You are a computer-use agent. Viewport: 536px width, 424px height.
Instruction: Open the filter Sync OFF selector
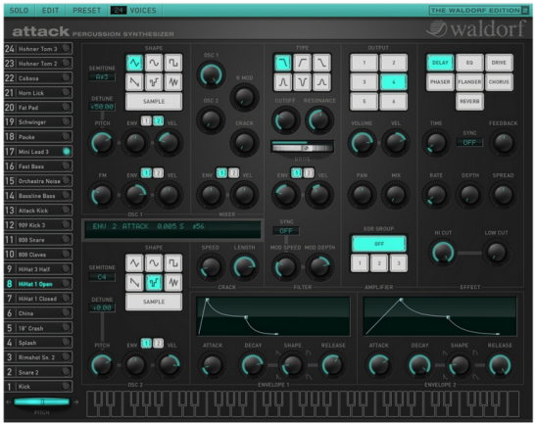286,231
